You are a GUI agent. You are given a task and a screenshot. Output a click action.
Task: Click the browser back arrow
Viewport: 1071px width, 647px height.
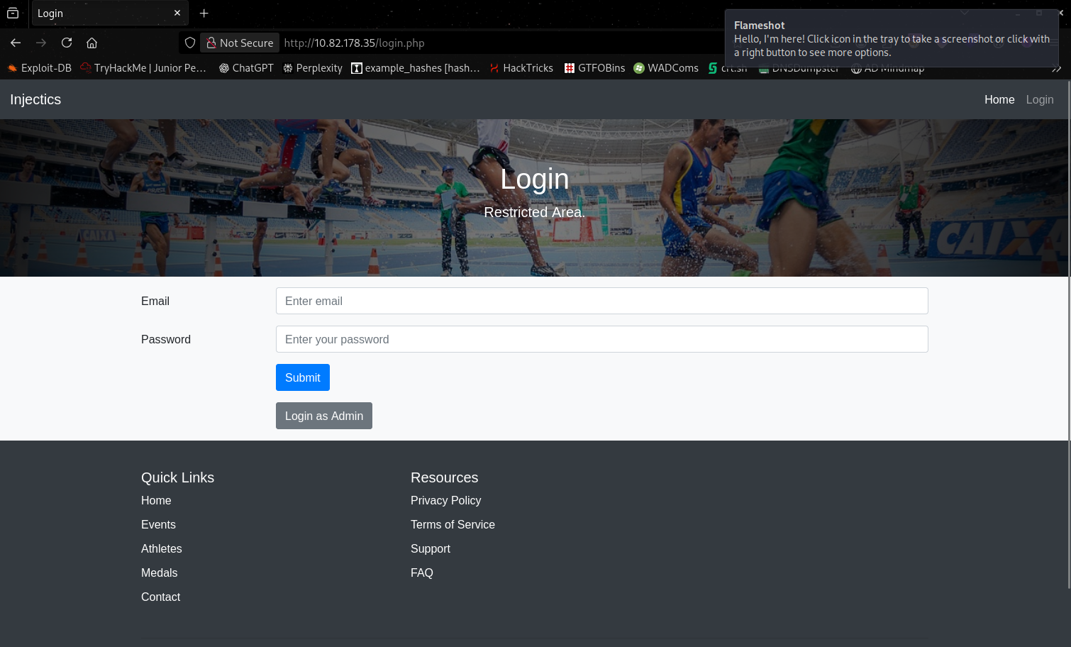coord(16,43)
